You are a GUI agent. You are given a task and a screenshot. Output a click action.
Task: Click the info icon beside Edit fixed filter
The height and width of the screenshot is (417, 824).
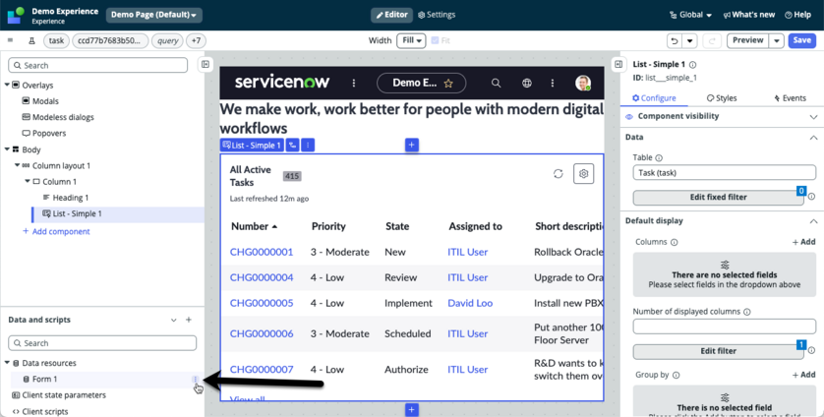811,197
